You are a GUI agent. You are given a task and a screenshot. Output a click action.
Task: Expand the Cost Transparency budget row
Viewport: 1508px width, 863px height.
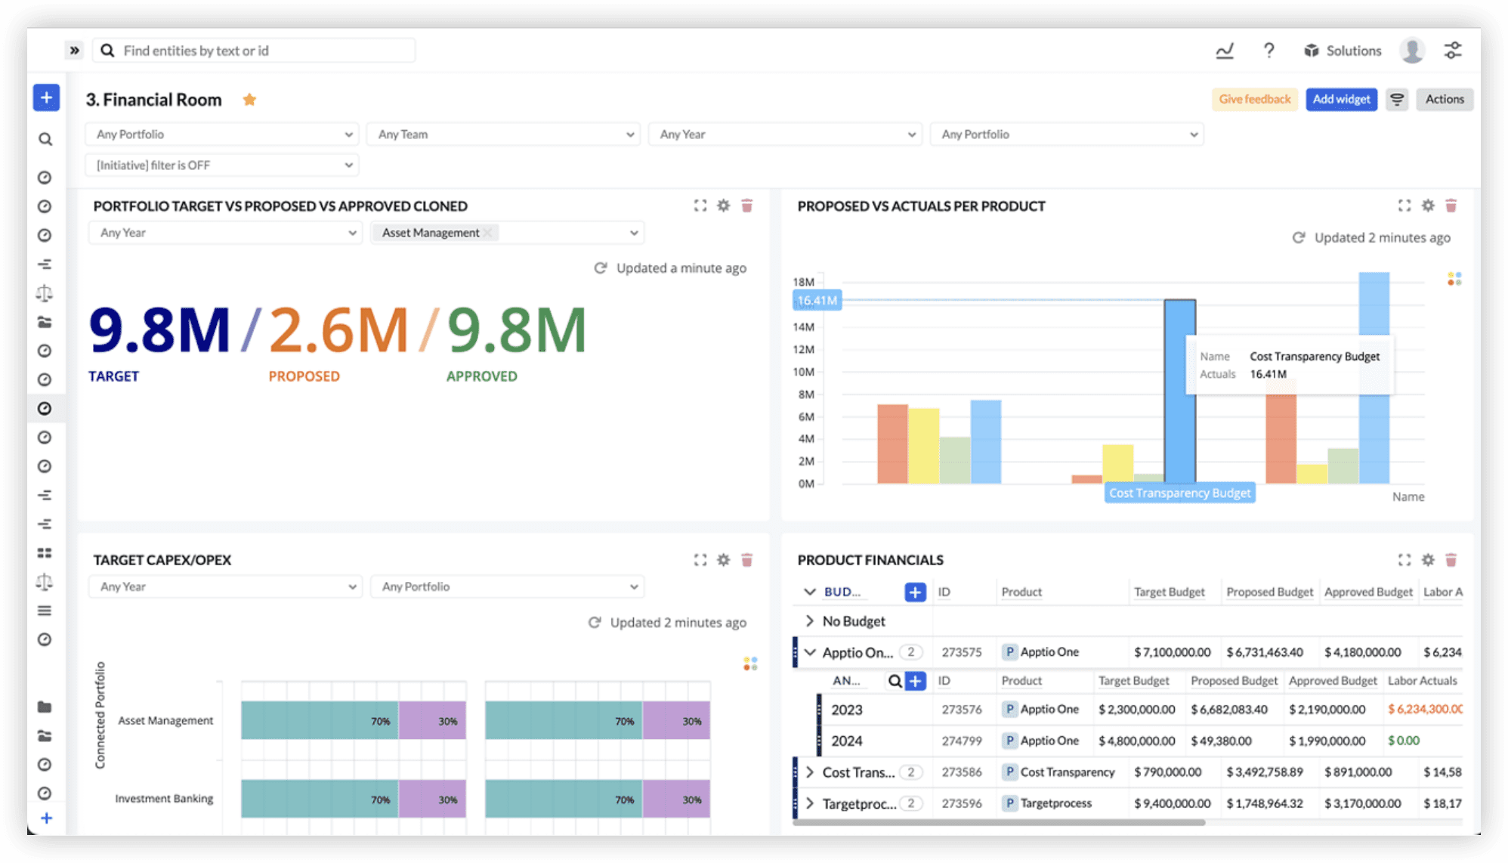point(810,772)
